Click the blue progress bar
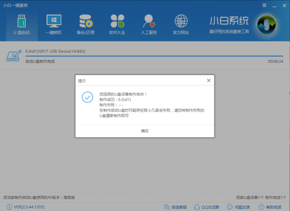Viewport: 290px width, 211px height. tap(153, 56)
